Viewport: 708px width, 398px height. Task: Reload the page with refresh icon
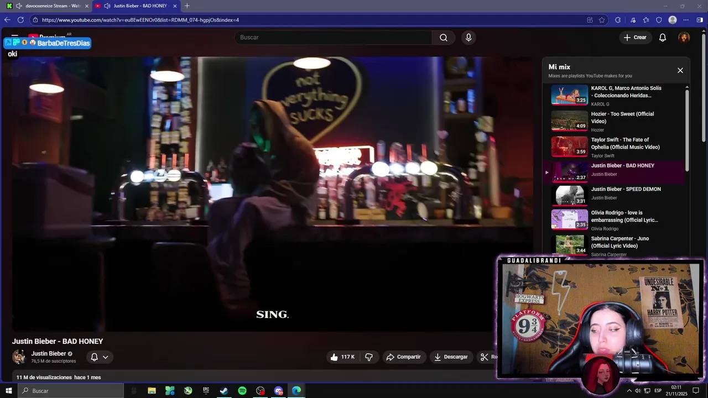pyautogui.click(x=20, y=20)
